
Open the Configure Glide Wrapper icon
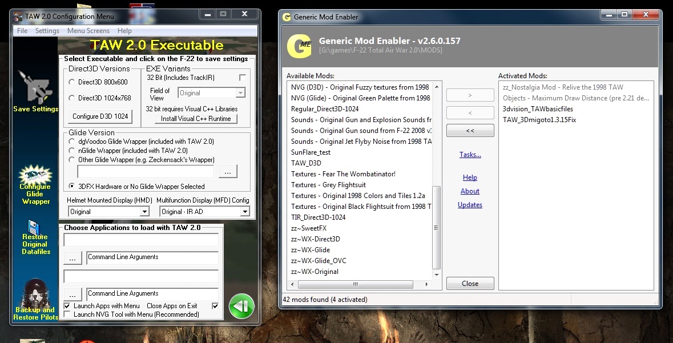[x=35, y=175]
